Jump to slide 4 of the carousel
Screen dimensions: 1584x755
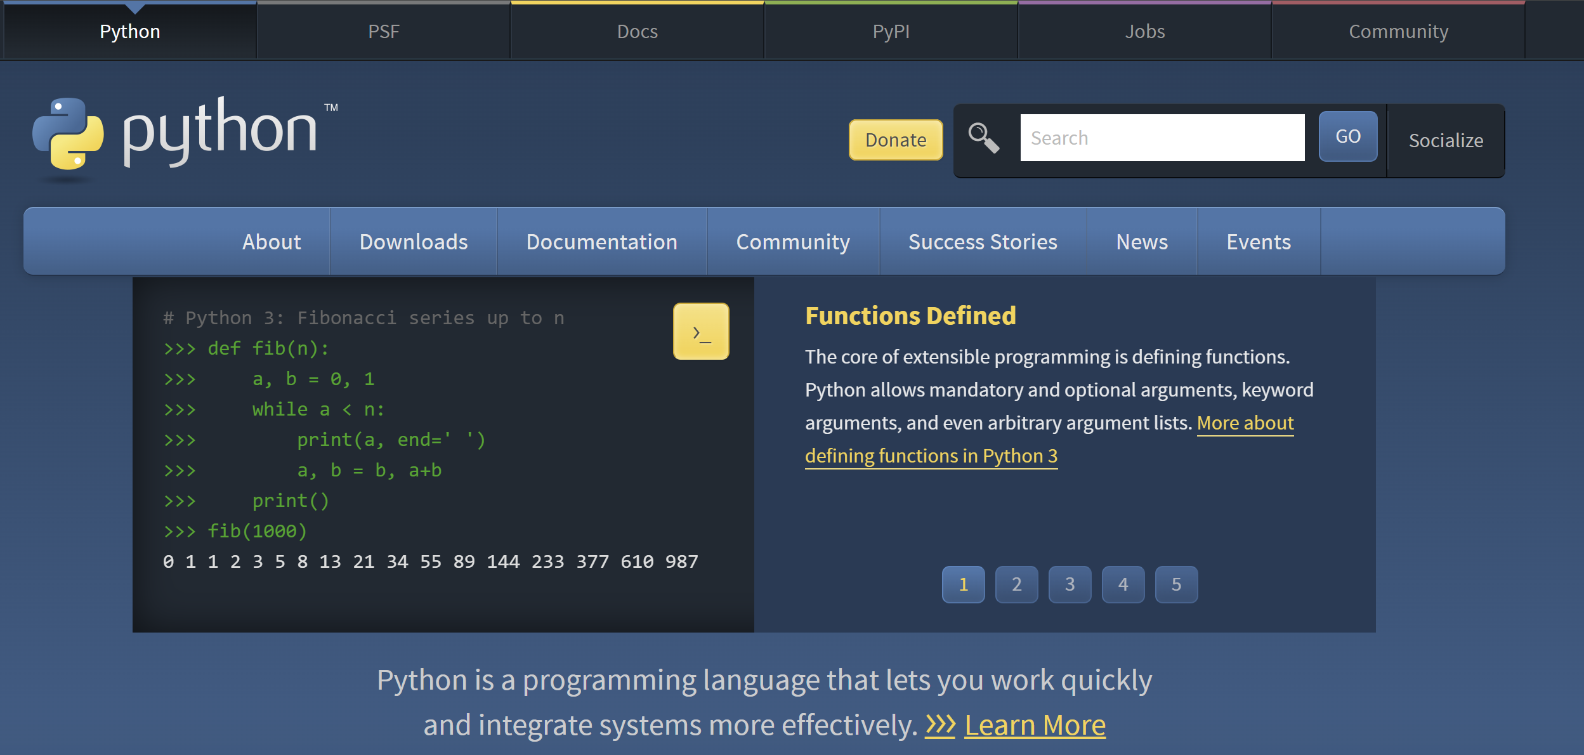(x=1123, y=584)
